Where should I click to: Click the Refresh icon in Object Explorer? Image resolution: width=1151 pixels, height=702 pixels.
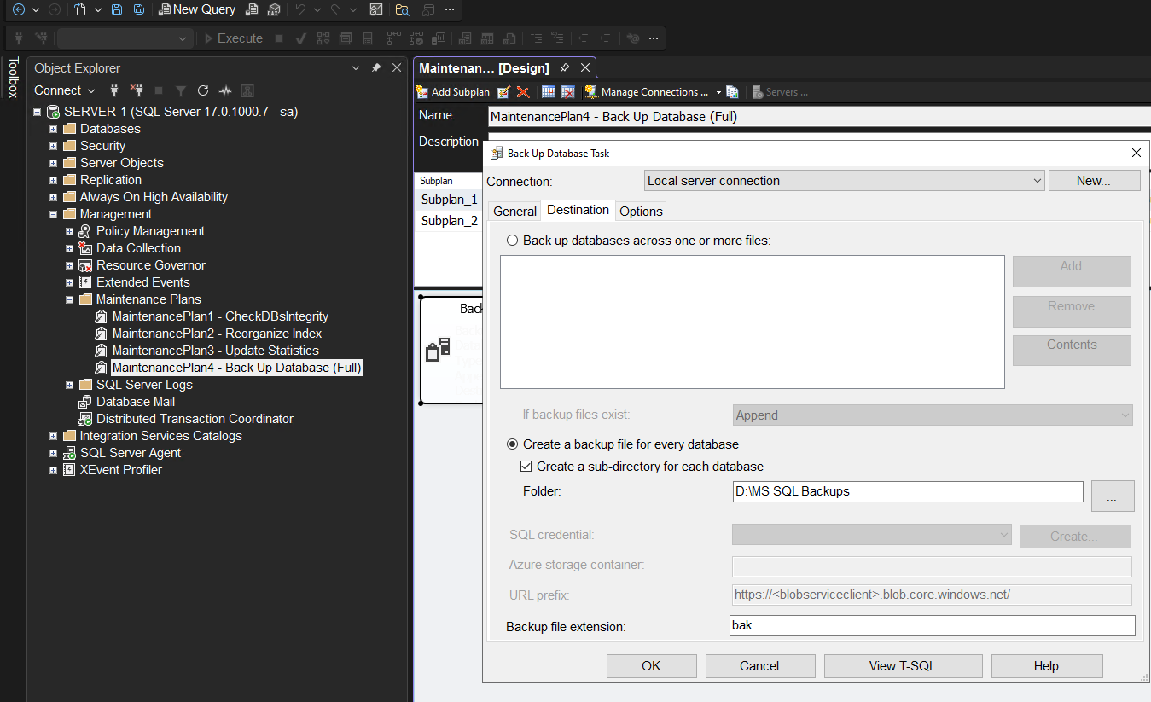pyautogui.click(x=203, y=90)
